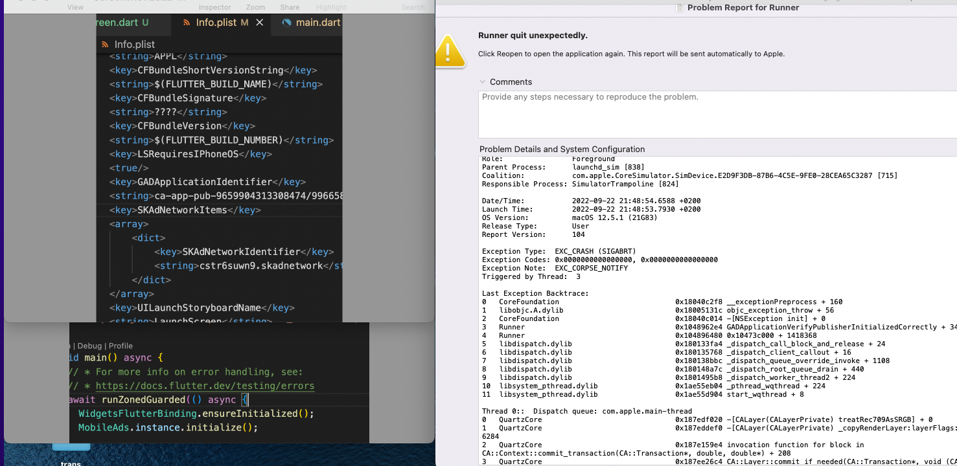Click the Info.plist breadcrumb icon above the code
This screenshot has height=466, width=957.
[104, 44]
